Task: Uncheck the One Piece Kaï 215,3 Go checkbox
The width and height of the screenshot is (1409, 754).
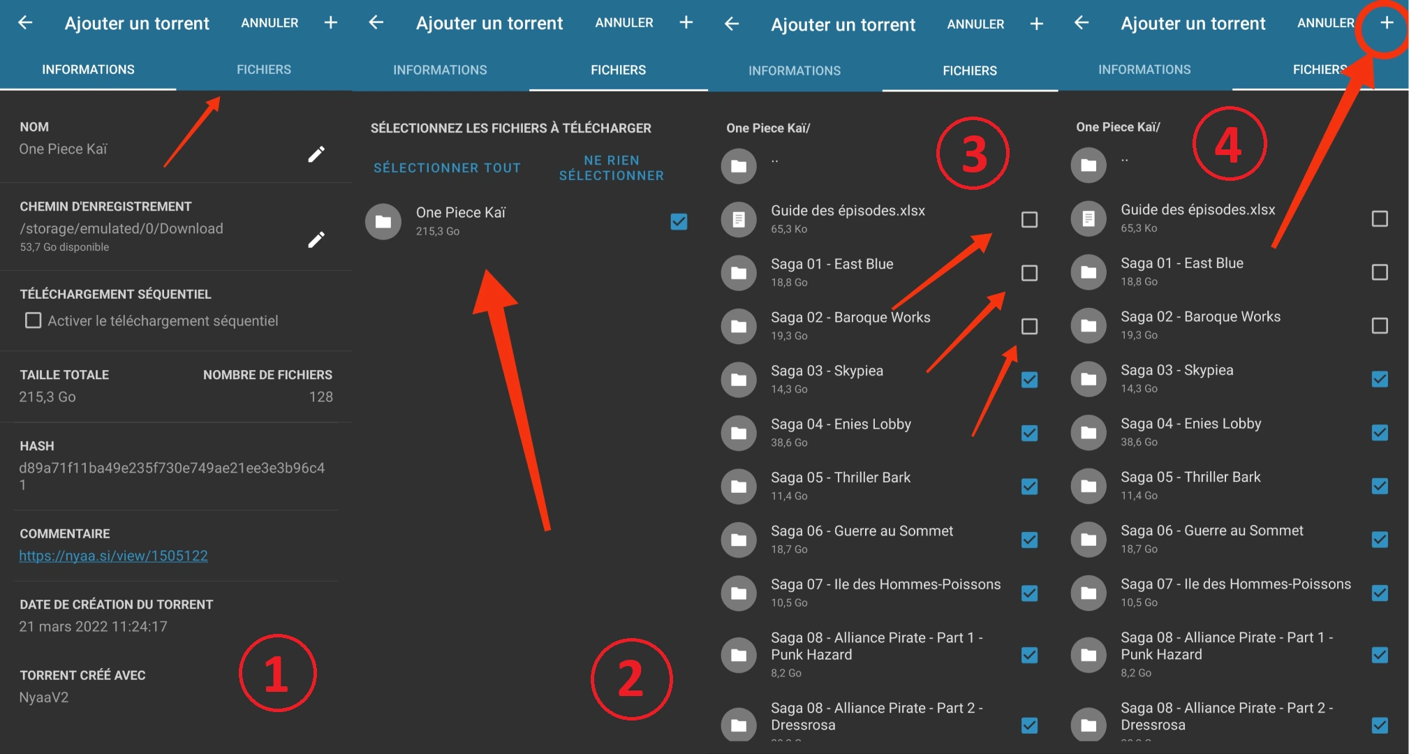Action: pyautogui.click(x=679, y=222)
